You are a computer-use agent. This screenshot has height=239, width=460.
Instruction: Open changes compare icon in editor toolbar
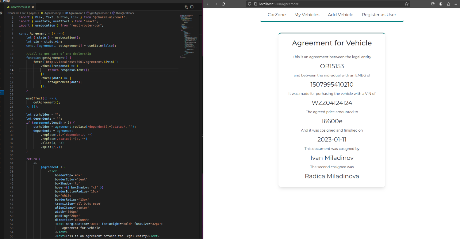click(x=186, y=7)
